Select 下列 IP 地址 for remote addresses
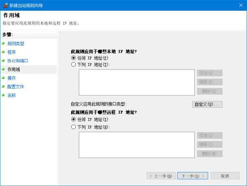 click(x=74, y=127)
